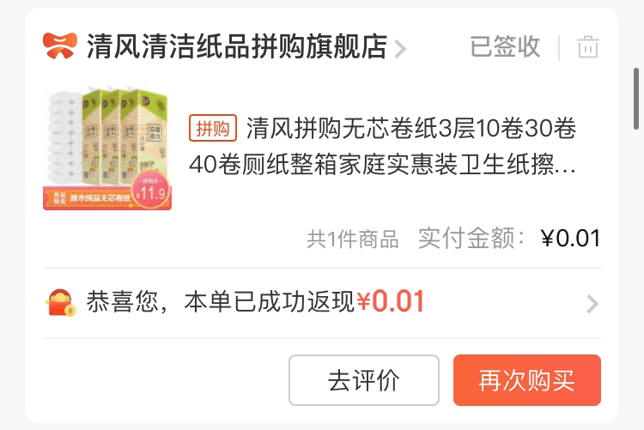The height and width of the screenshot is (430, 644).
Task: Click the ¥11.9 price badge on thumbnail
Action: (x=152, y=191)
